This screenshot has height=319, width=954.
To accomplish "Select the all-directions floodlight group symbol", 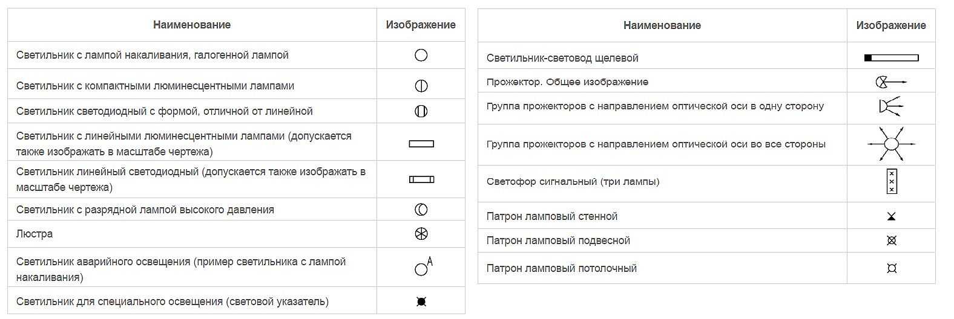I will point(891,144).
